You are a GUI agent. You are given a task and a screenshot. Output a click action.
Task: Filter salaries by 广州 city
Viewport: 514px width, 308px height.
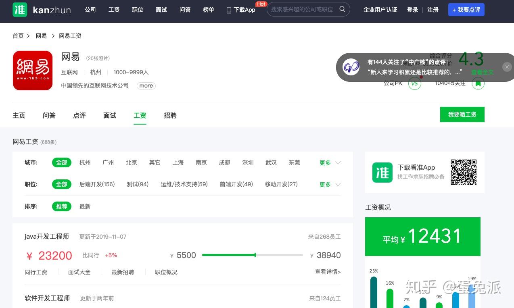click(x=108, y=162)
